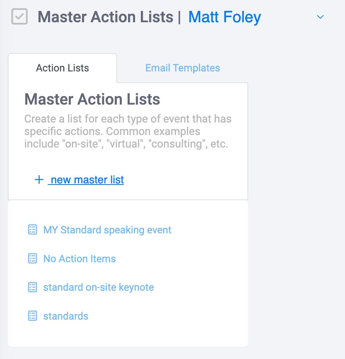The width and height of the screenshot is (345, 359).
Task: Click the Master Action Lists page title
Action: tap(105, 17)
